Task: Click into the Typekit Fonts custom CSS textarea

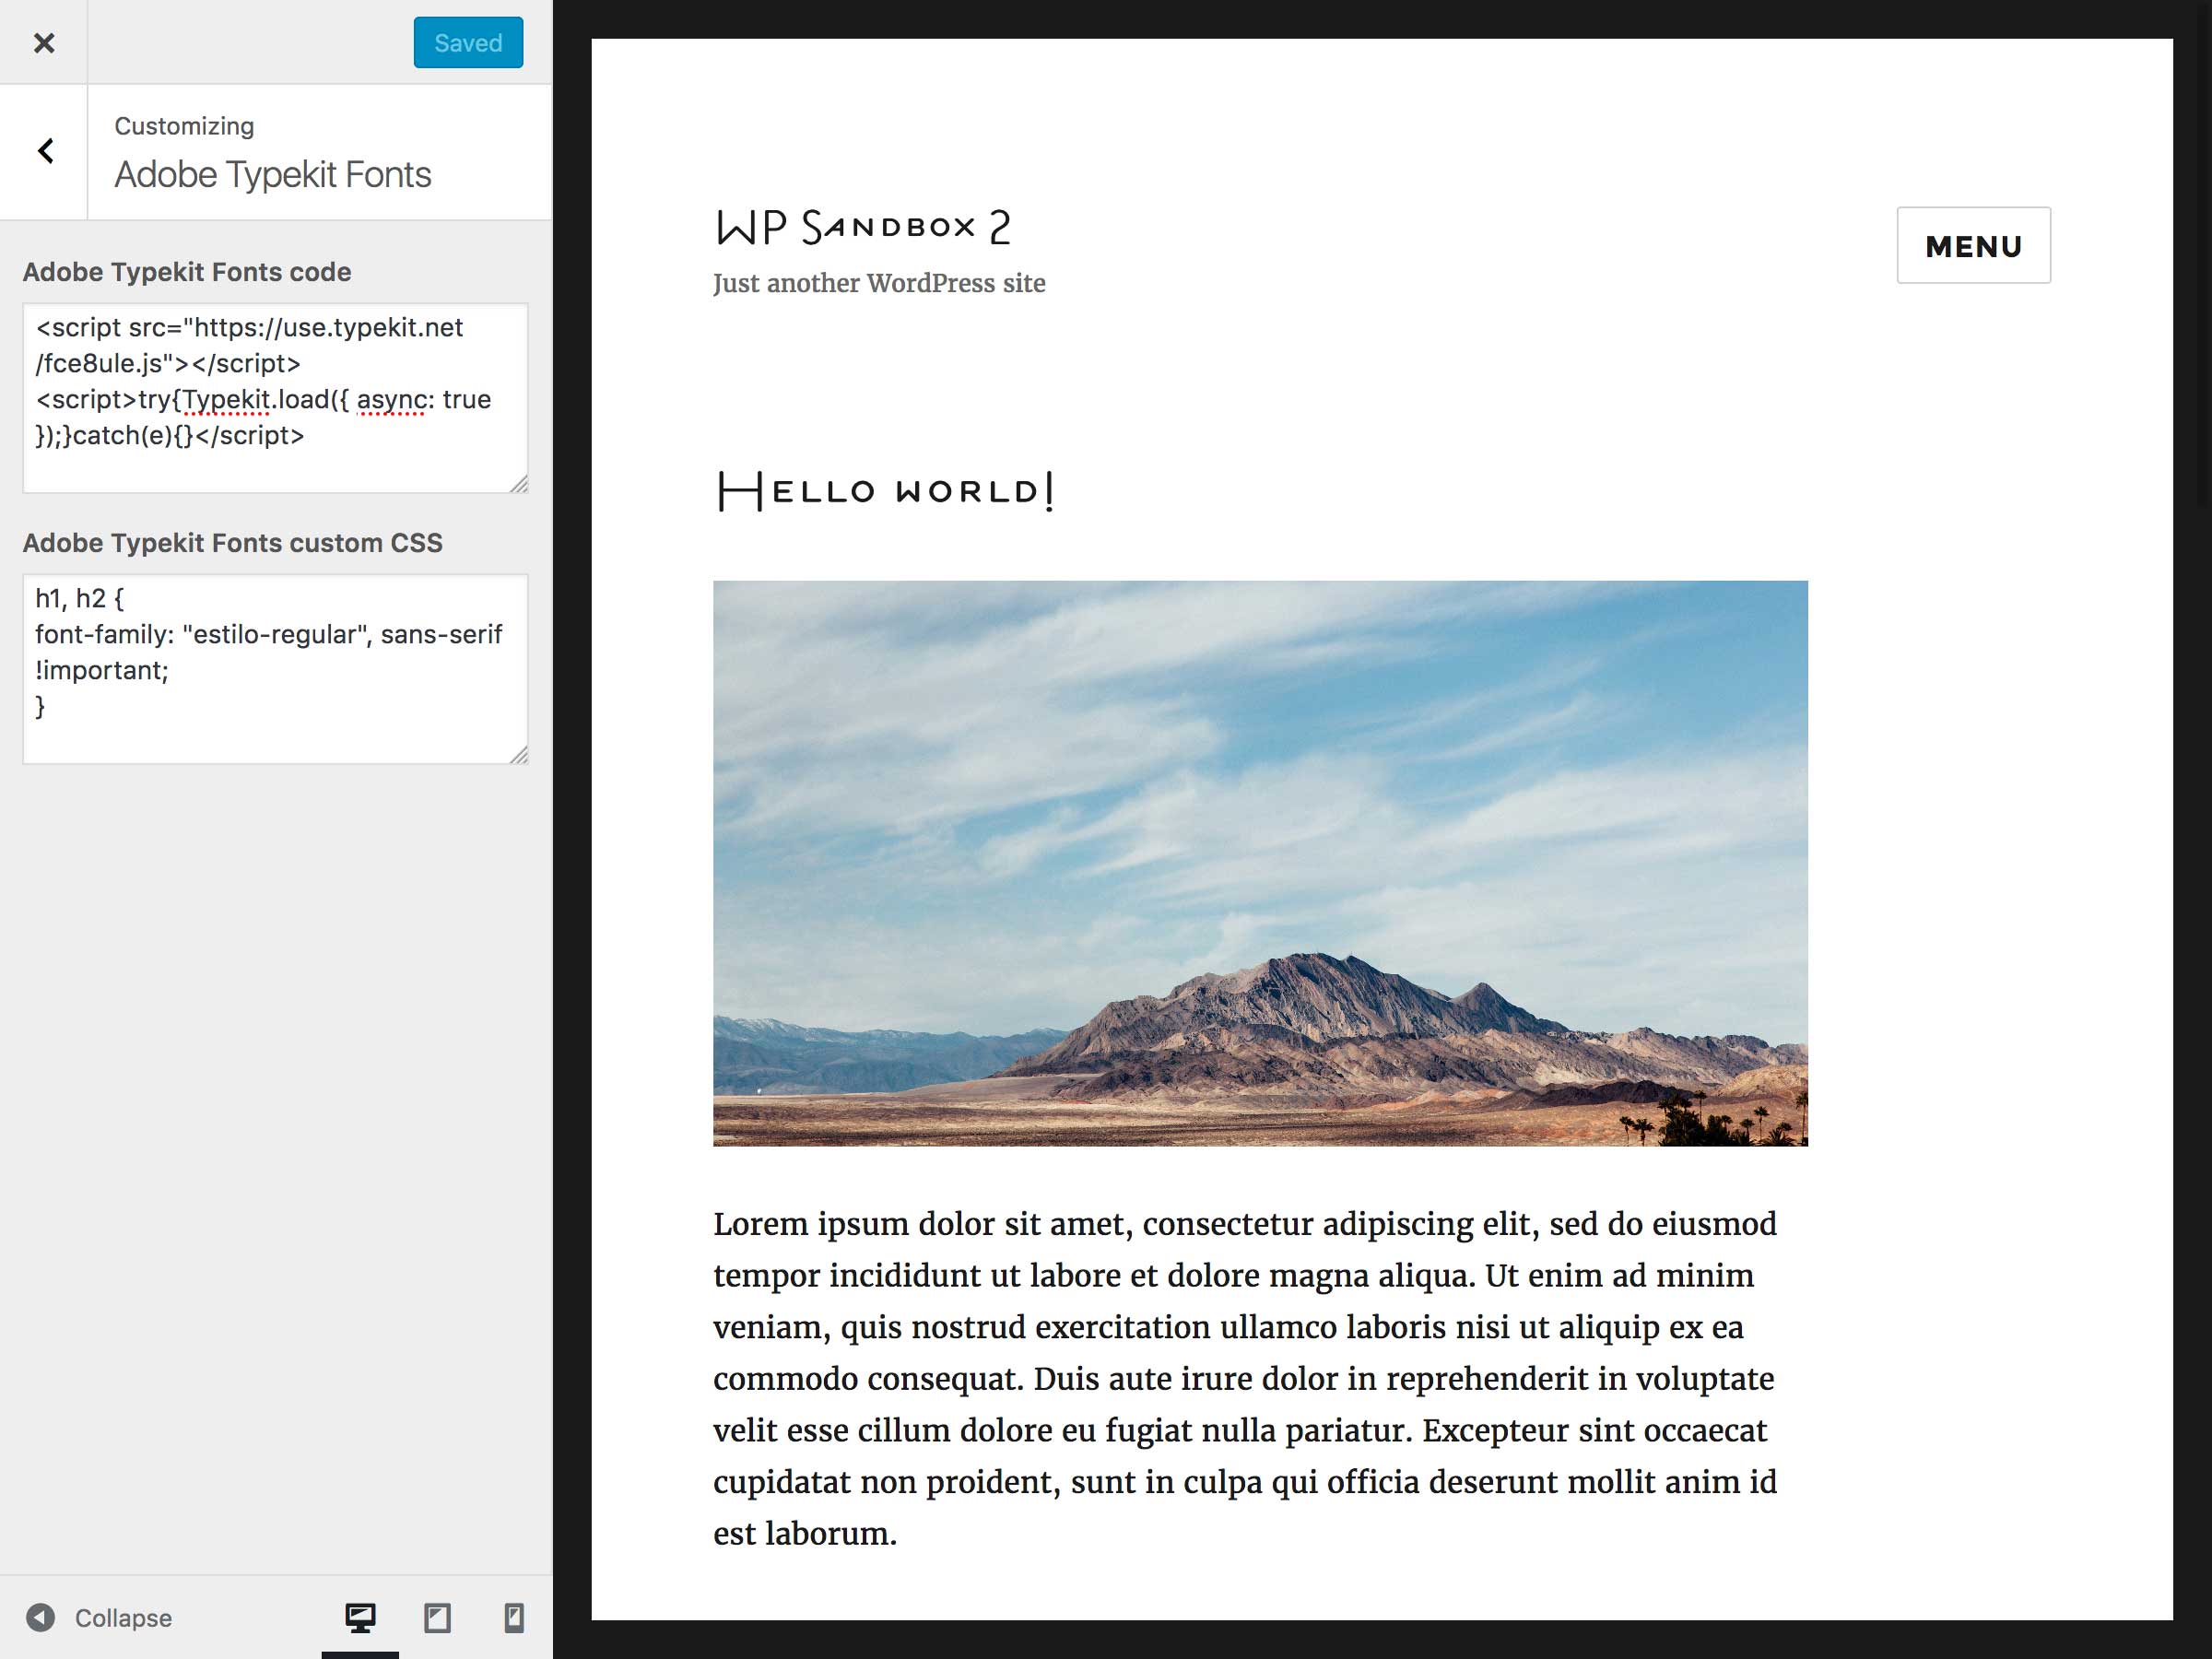Action: point(275,669)
